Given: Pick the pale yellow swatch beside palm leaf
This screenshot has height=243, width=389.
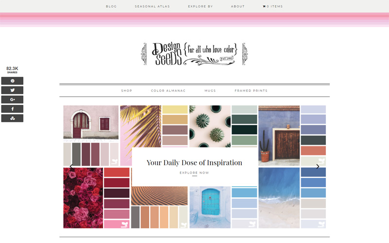Looking at the screenshot, I should [175, 110].
